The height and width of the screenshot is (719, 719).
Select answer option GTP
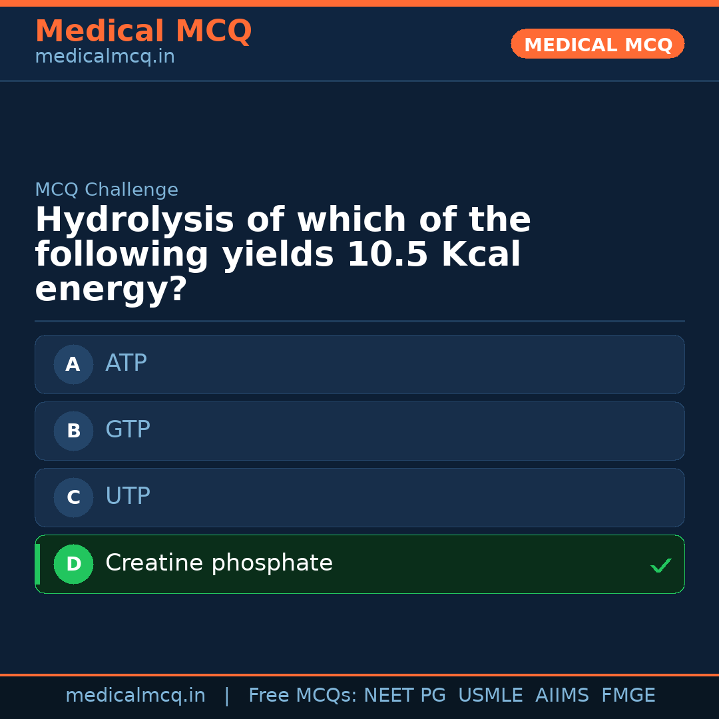point(359,431)
